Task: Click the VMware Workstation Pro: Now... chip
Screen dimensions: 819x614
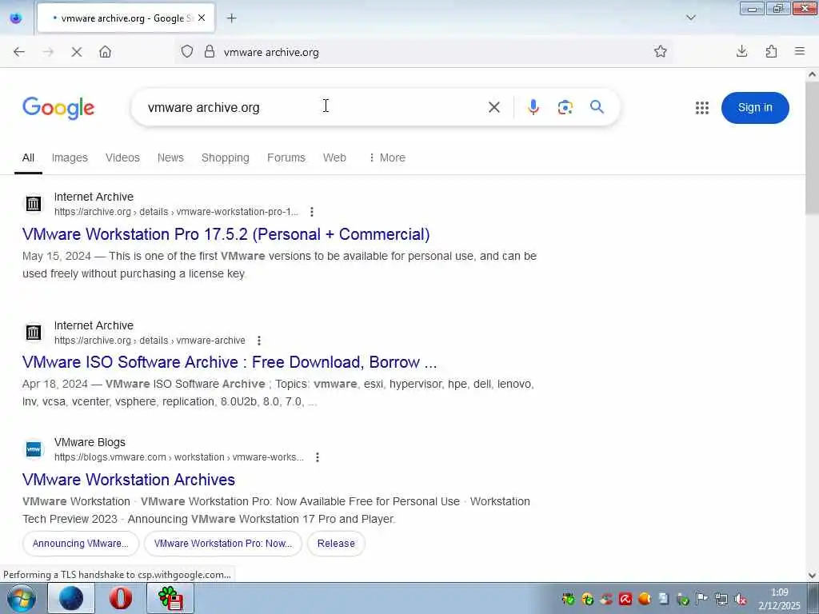Action: (x=223, y=544)
